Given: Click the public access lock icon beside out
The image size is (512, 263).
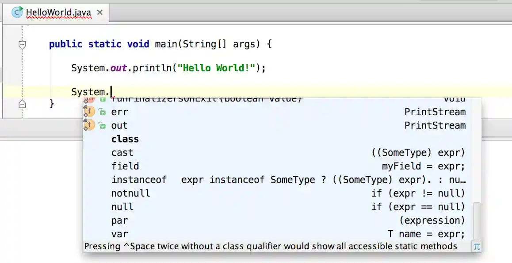Looking at the screenshot, I should (x=102, y=126).
